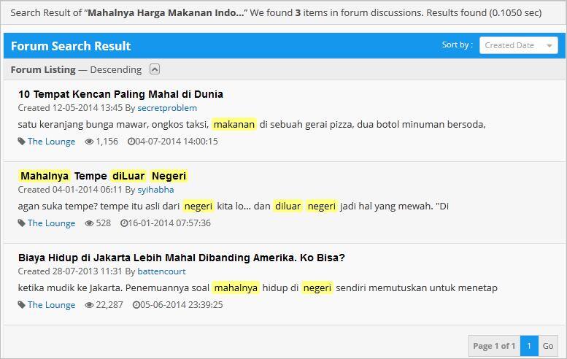The width and height of the screenshot is (567, 359).
Task: Click clock icon beside 16-01-2014 07:57:36
Action: tap(124, 223)
